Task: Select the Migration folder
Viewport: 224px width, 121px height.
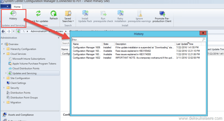Action: [x=14, y=102]
